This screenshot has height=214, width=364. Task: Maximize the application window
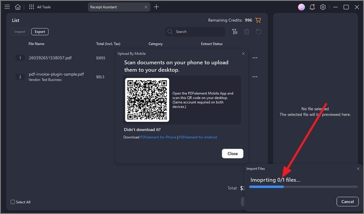coord(346,7)
